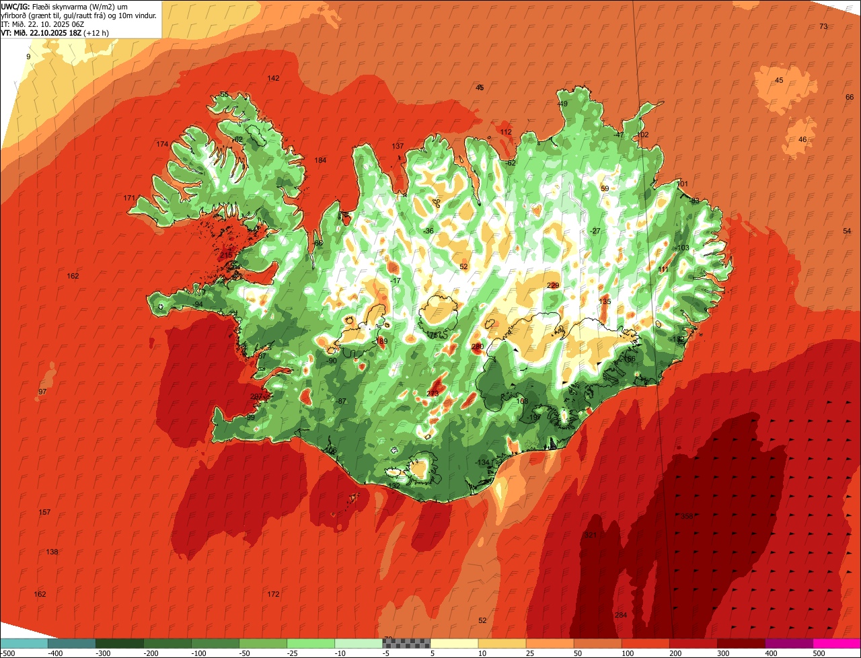Pick the -50 to -25 light green legend swatch
Screen dimensions: 861x658
pos(263,643)
